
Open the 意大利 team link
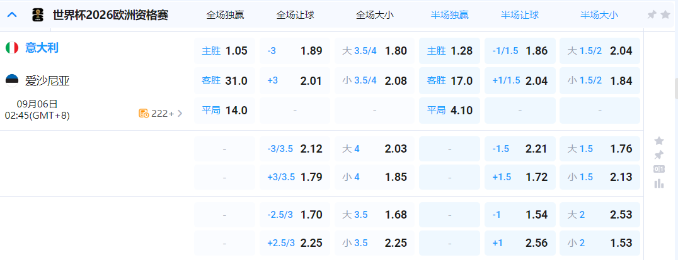tap(42, 48)
